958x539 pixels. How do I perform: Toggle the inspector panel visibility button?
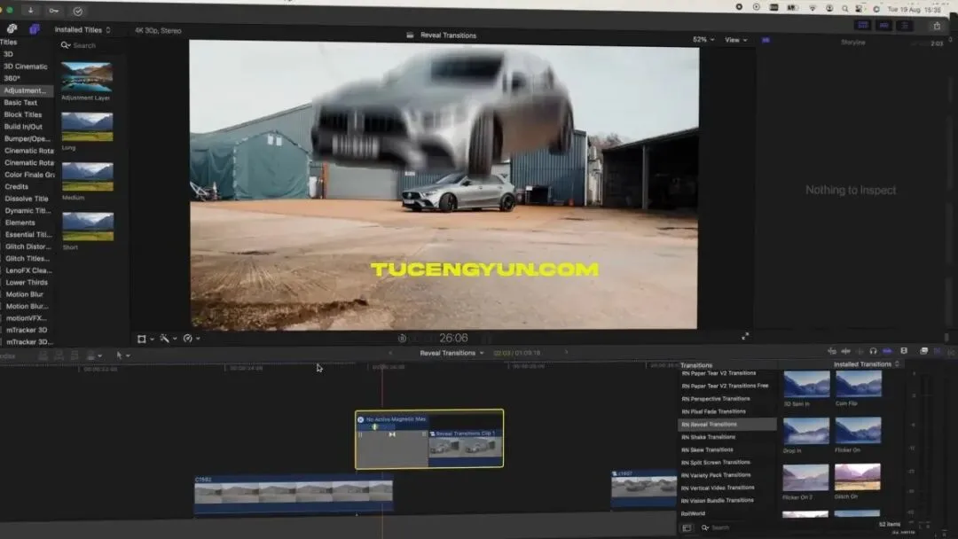click(x=904, y=25)
